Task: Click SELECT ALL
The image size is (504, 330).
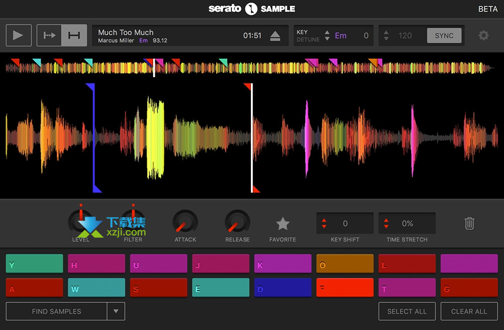Action: [x=407, y=311]
